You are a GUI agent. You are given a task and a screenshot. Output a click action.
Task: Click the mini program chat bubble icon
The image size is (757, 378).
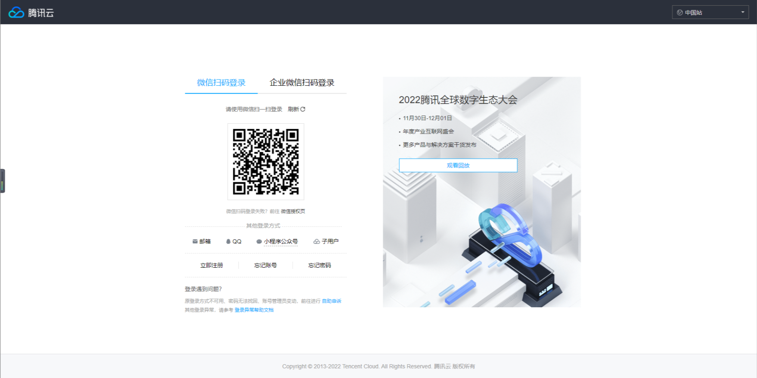tap(259, 241)
